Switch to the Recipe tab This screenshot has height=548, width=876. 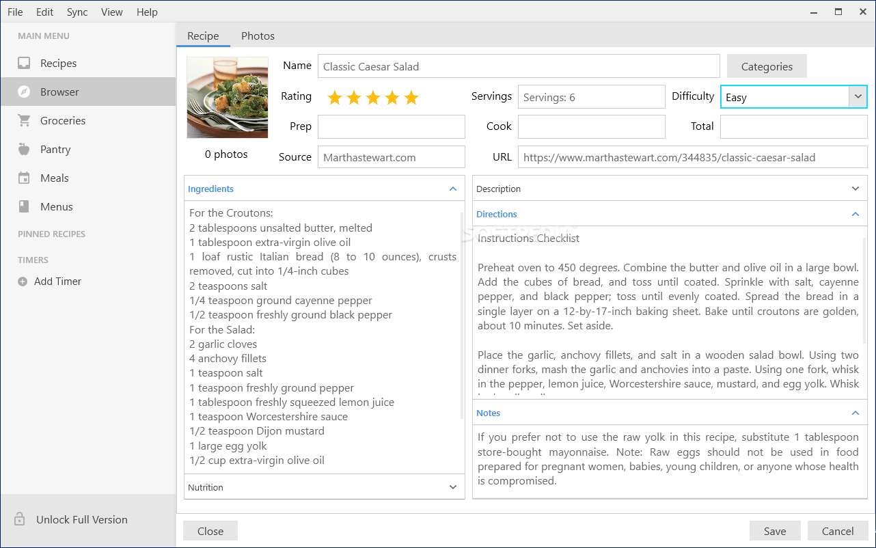coord(203,36)
